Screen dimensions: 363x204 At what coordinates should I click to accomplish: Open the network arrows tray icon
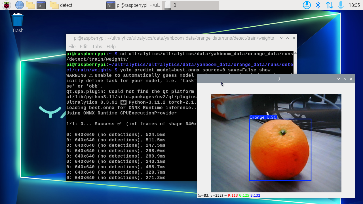tap(329, 5)
